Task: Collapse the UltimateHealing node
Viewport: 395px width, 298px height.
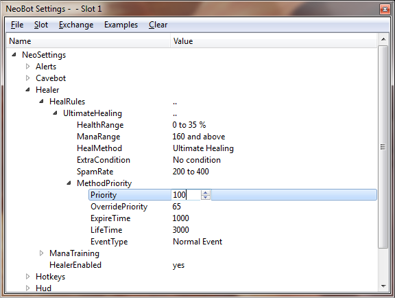Action: (55, 113)
